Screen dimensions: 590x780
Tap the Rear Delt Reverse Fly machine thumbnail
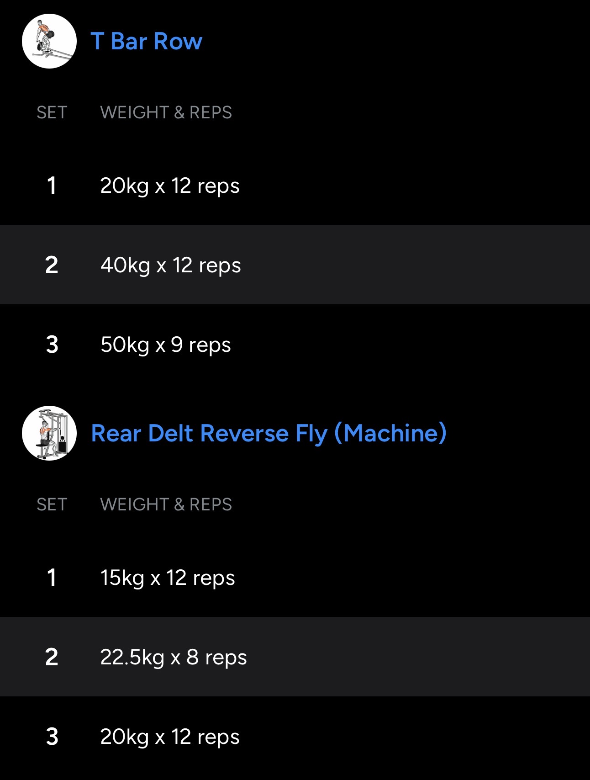[49, 433]
